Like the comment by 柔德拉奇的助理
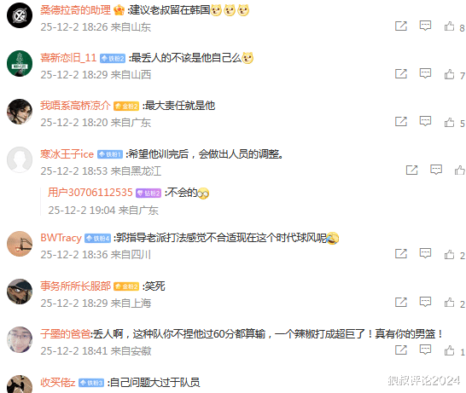Image resolution: width=466 pixels, height=393 pixels. click(x=449, y=26)
